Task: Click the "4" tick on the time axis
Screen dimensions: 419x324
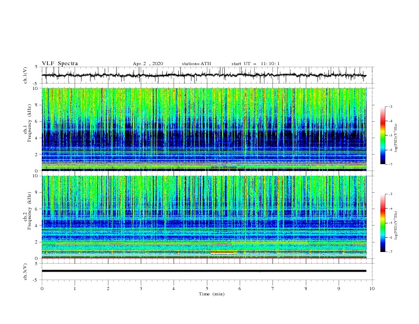Action: (174, 289)
